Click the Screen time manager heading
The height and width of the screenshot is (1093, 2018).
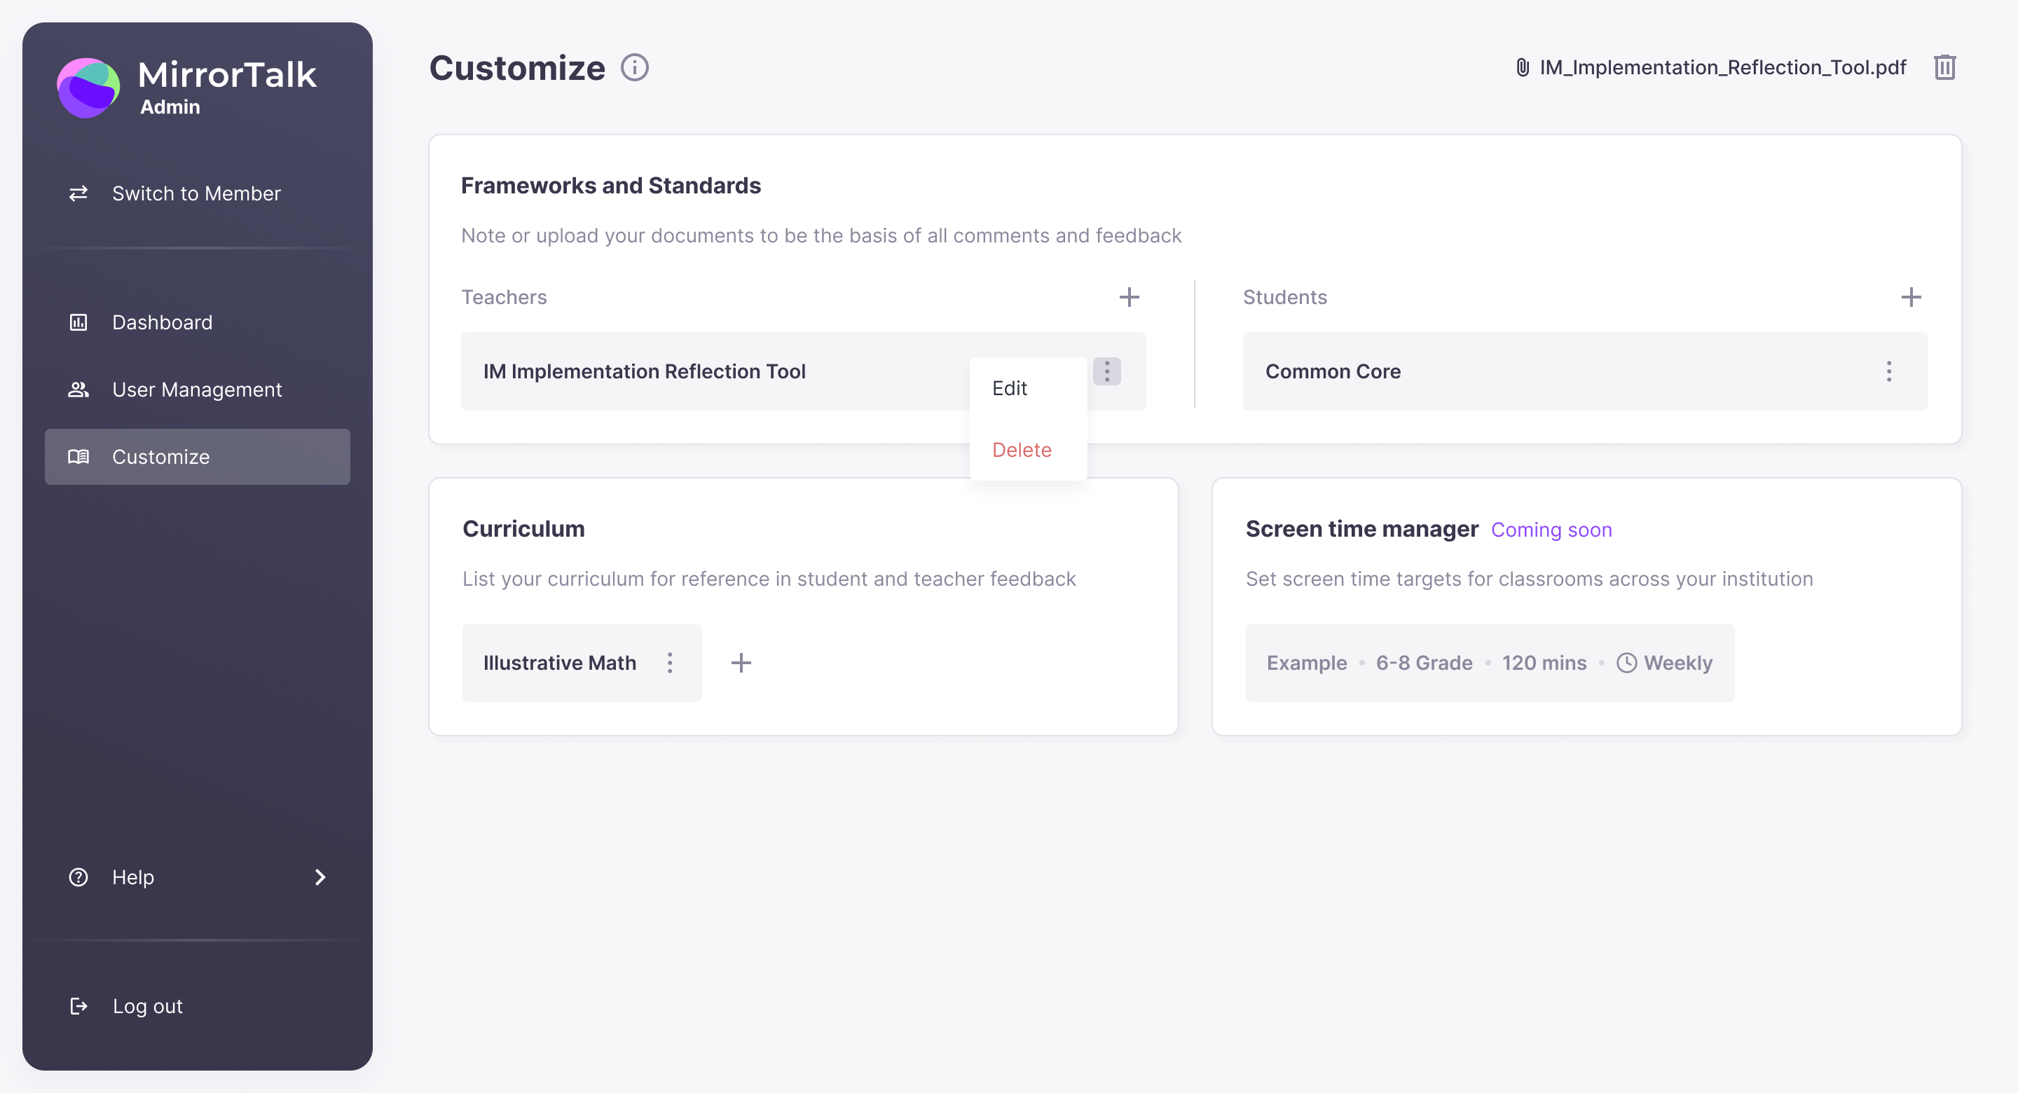click(x=1361, y=529)
